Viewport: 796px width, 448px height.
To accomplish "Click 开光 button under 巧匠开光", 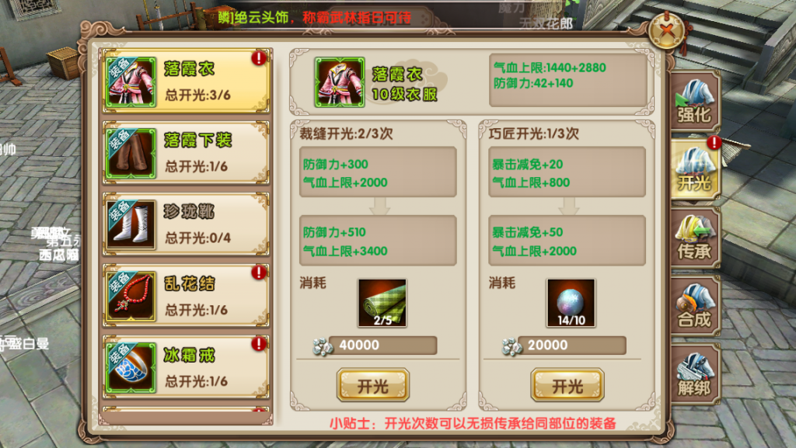I will click(567, 386).
